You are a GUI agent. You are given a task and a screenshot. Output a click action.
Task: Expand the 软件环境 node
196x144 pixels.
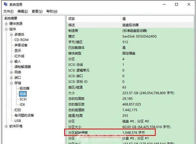(x=6, y=126)
